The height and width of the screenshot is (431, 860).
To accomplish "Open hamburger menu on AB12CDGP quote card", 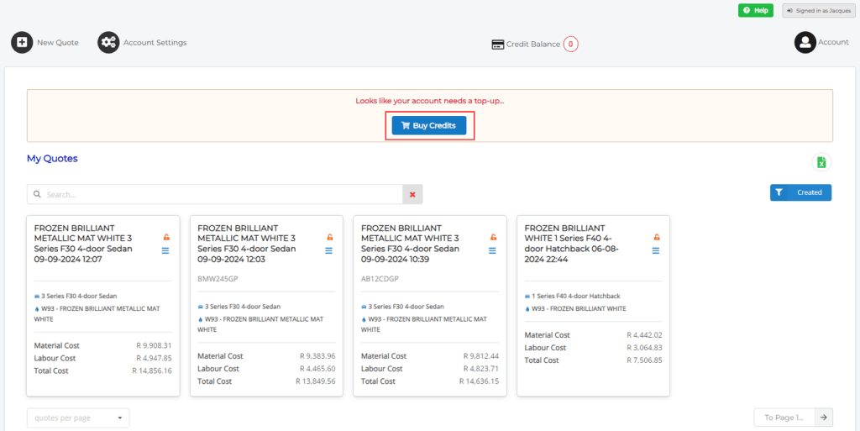I will pos(493,250).
